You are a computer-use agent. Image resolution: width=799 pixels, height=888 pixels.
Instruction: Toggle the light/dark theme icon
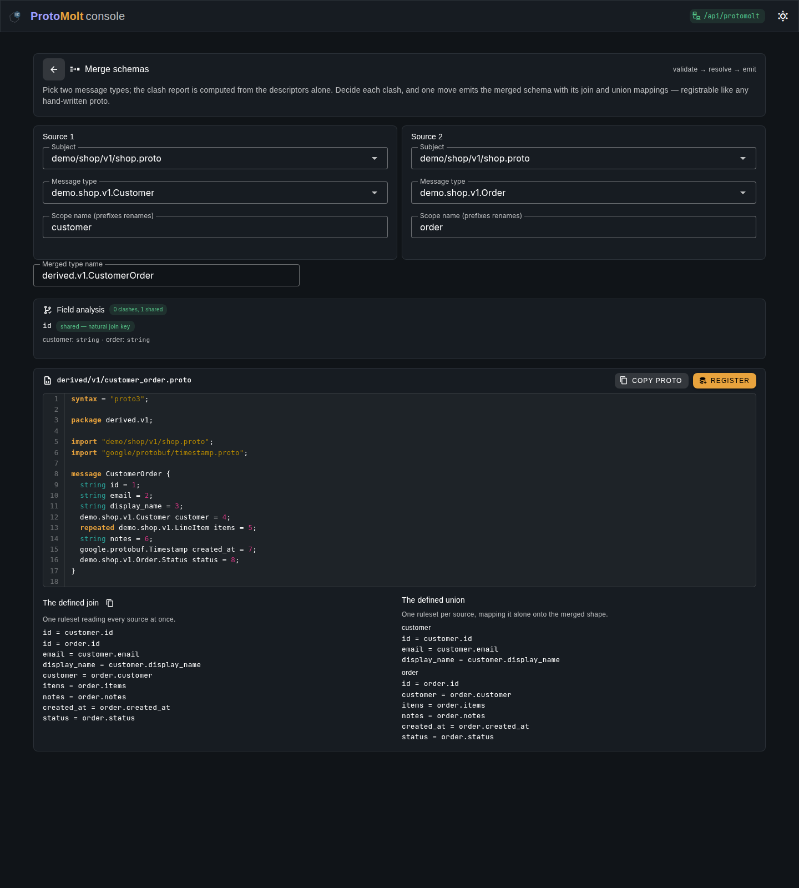coord(783,16)
